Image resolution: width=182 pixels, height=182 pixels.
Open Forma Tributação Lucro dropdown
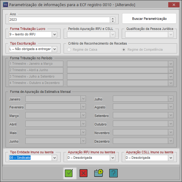click(54, 35)
